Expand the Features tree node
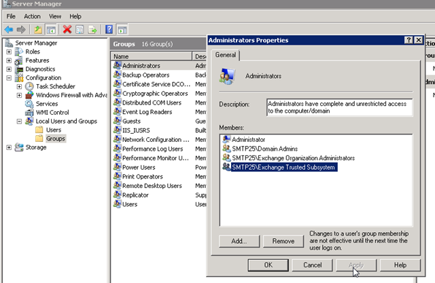This screenshot has width=435, height=283. 9,60
